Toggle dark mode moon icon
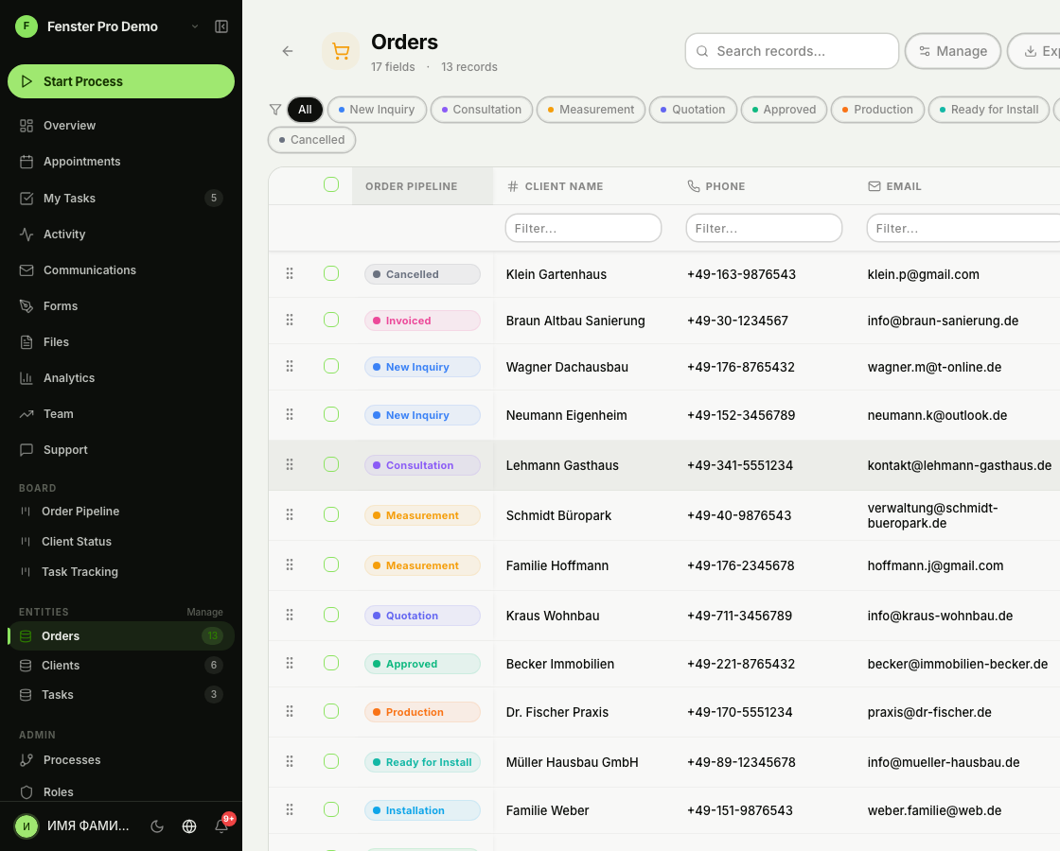The width and height of the screenshot is (1060, 851). click(158, 825)
